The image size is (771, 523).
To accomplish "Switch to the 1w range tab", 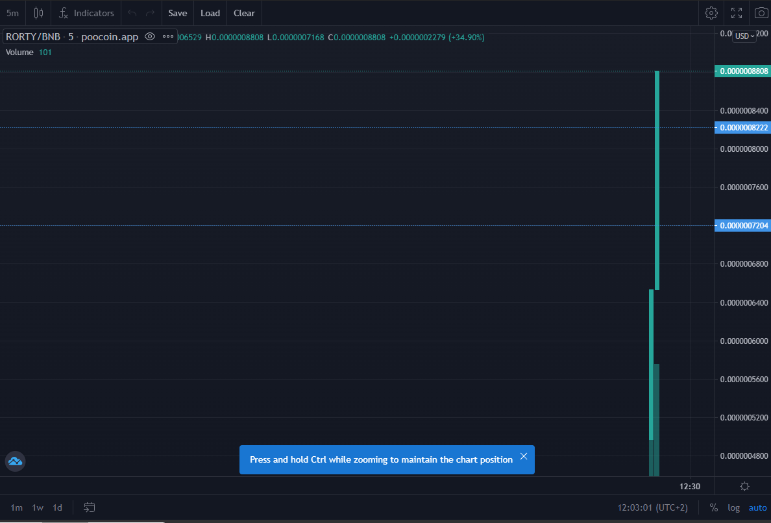I will point(36,507).
